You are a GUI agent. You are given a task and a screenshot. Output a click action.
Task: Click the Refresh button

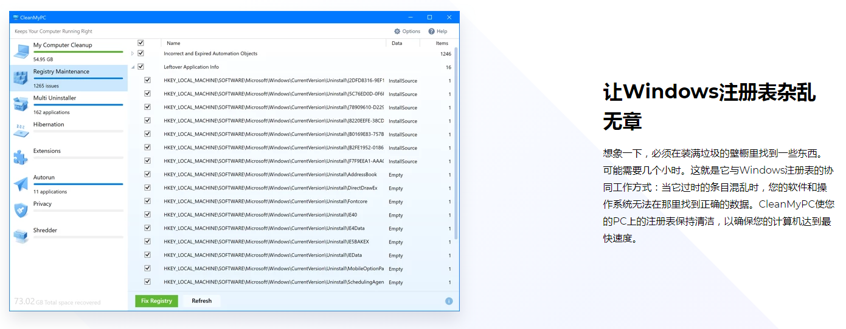coord(202,301)
